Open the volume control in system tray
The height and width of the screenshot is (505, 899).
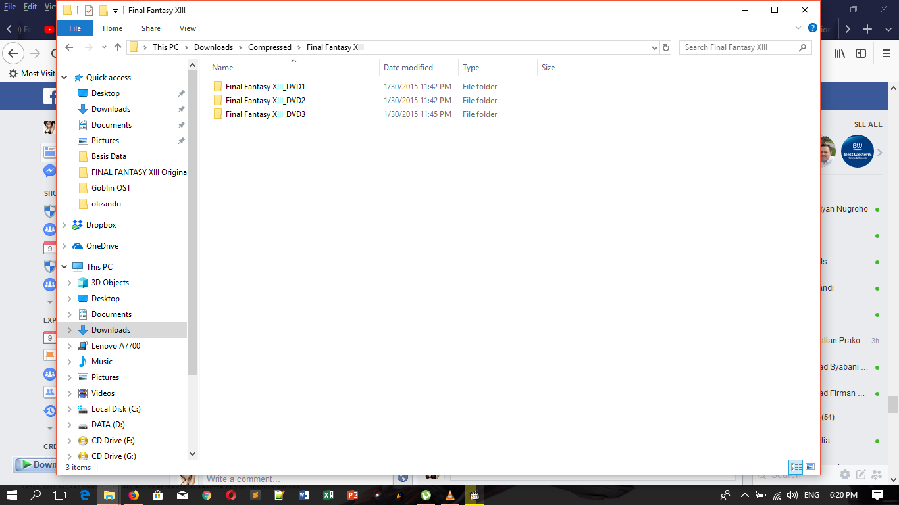pyautogui.click(x=792, y=494)
